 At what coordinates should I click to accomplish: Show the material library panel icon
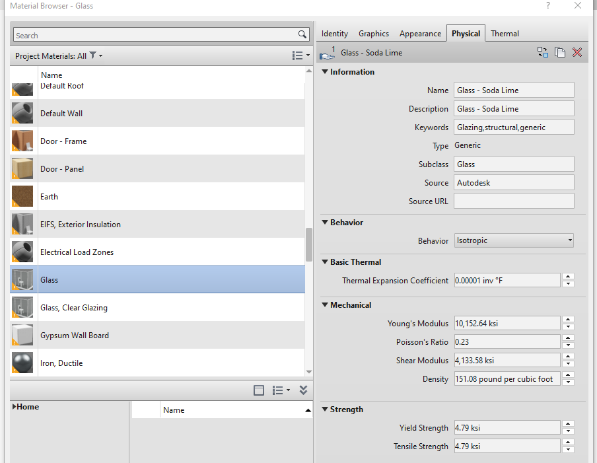[x=259, y=390]
